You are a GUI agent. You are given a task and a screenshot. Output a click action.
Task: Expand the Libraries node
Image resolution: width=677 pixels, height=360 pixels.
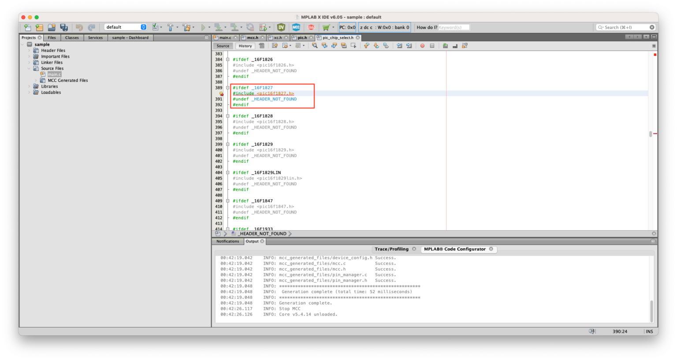click(30, 87)
